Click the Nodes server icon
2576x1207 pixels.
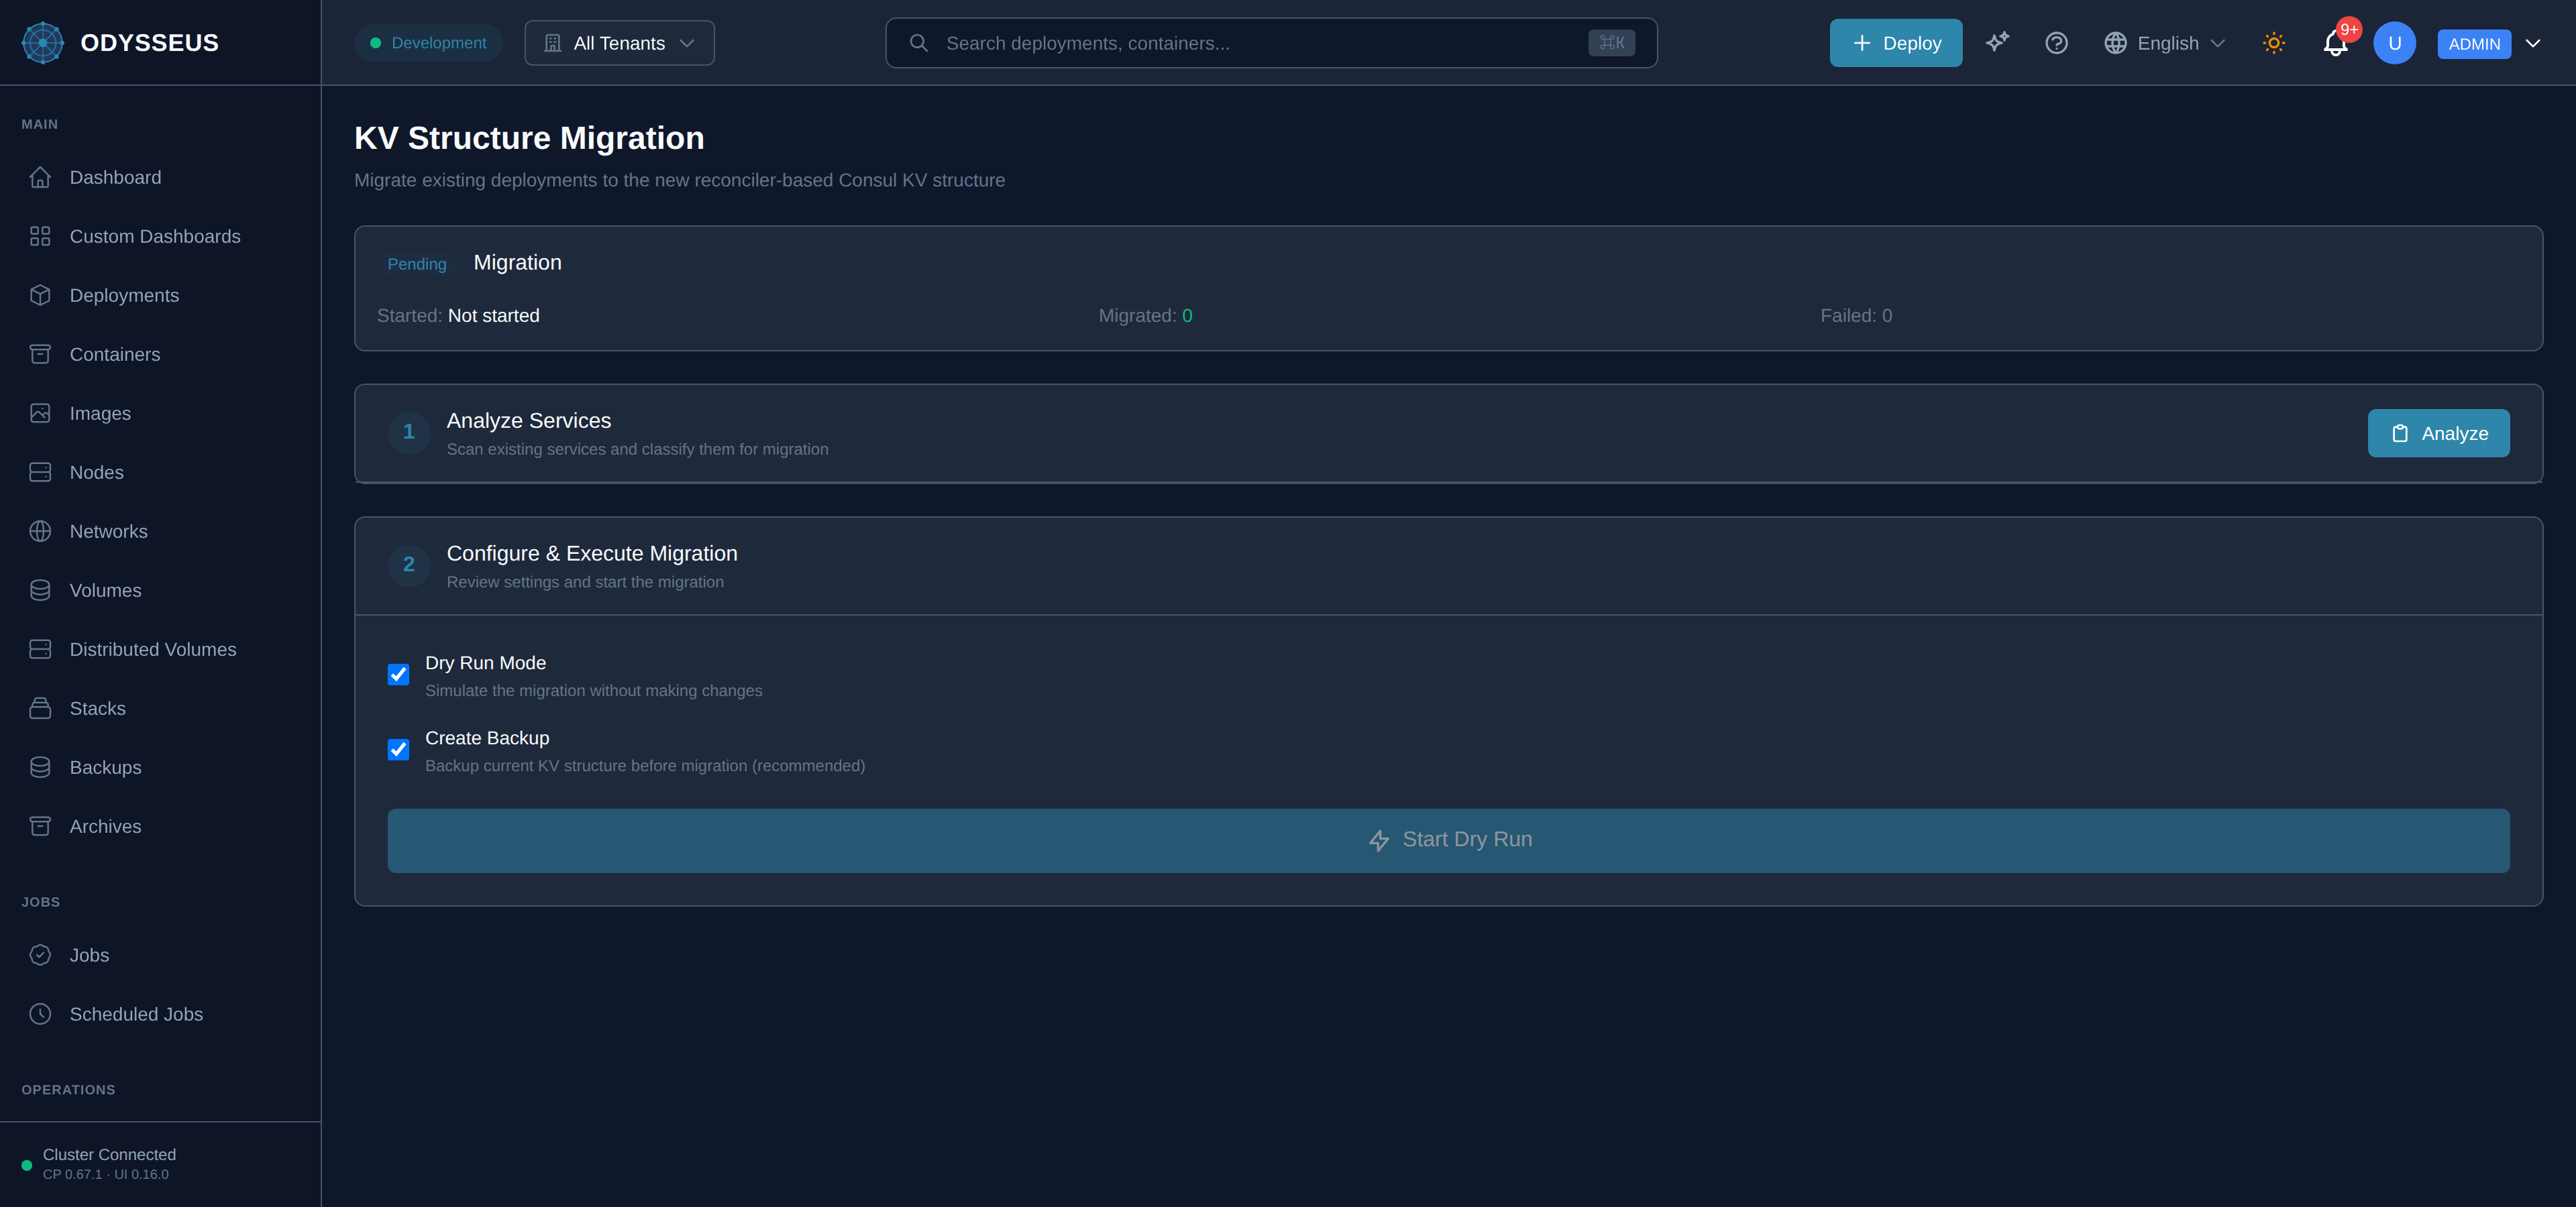(x=40, y=473)
